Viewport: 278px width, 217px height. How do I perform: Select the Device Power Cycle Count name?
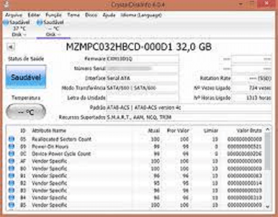(61, 154)
